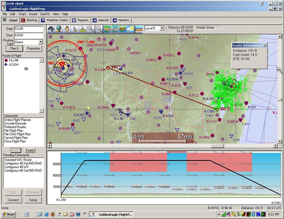
Task: Select the waypoint pointer tool
Action: coord(75,29)
